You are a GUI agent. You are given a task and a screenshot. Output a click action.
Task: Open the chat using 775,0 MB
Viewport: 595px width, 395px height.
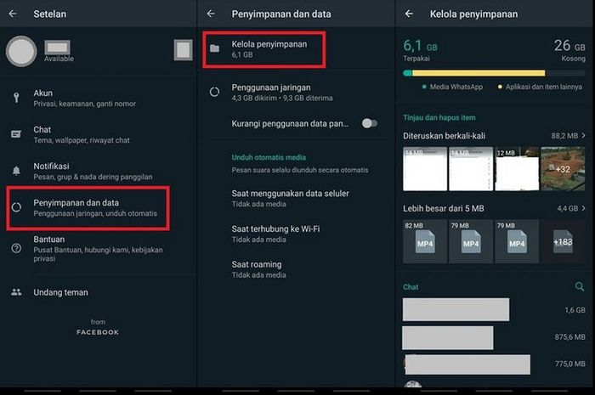point(494,364)
